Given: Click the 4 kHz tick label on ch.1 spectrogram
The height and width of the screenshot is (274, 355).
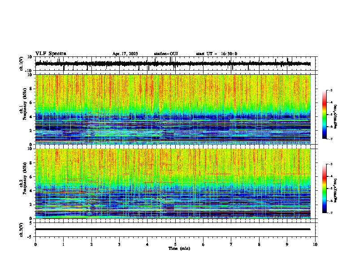Looking at the screenshot, I should (31, 117).
